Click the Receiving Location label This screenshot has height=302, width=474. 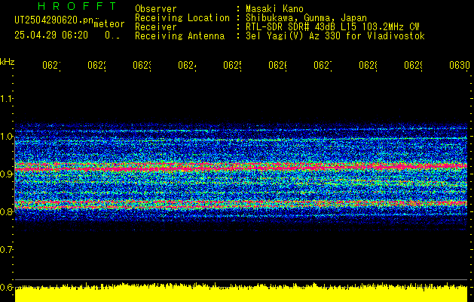[x=182, y=18]
